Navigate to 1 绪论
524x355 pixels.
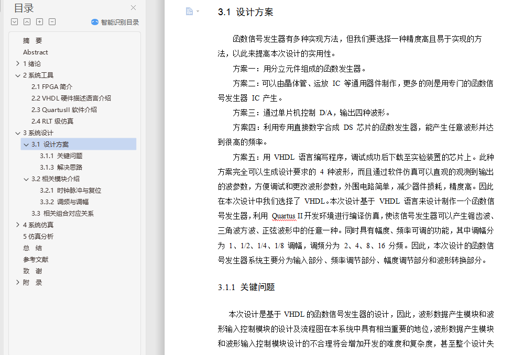pos(32,64)
